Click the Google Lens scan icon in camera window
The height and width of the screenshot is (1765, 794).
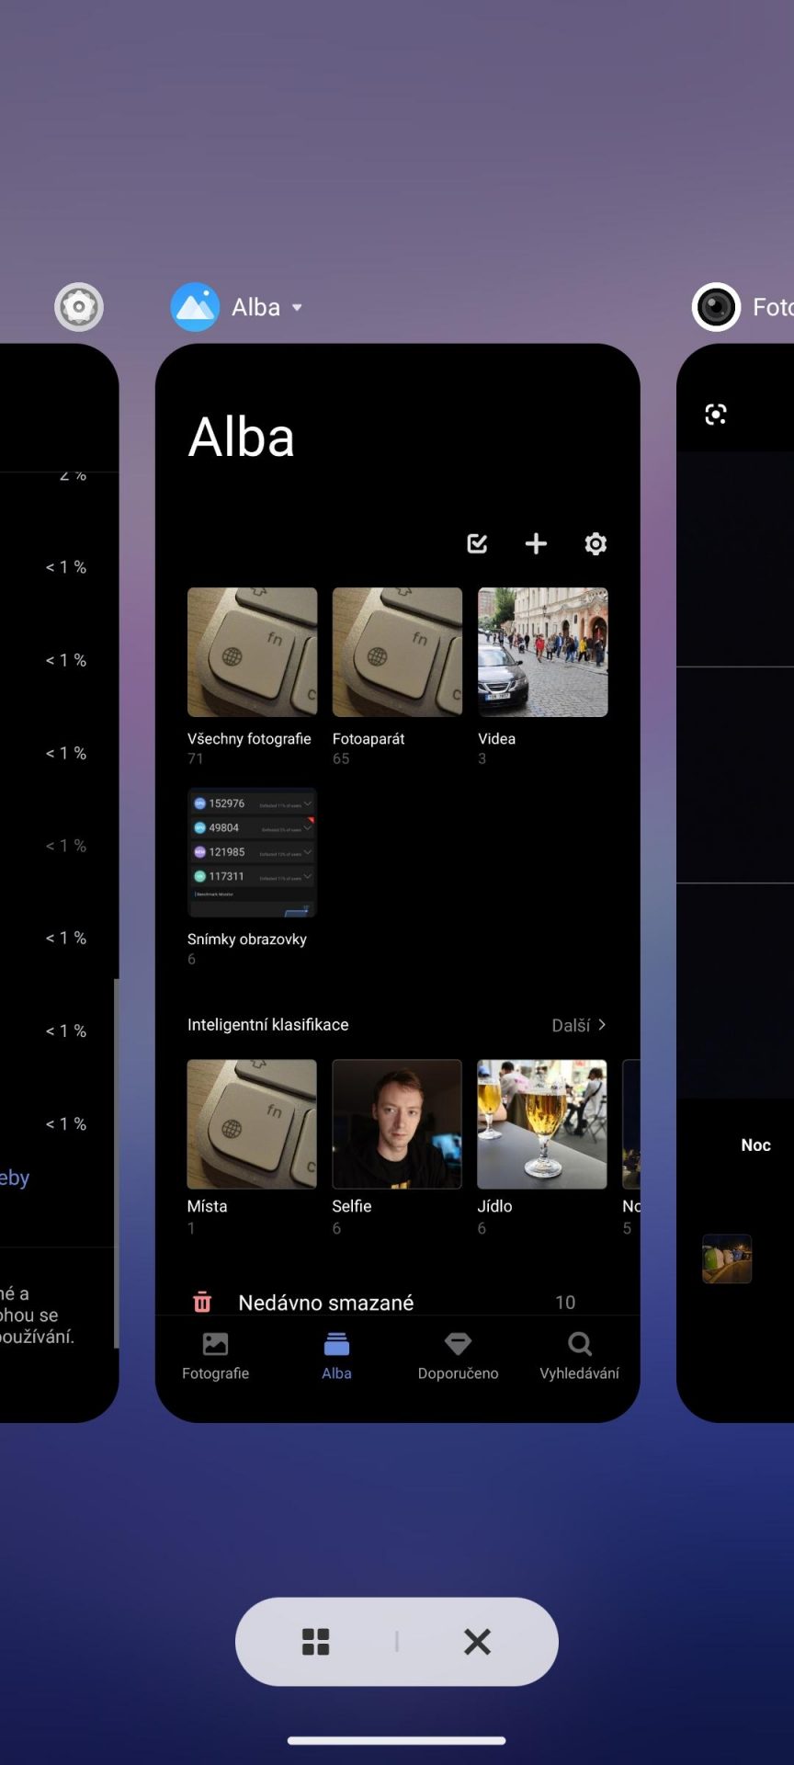point(716,415)
